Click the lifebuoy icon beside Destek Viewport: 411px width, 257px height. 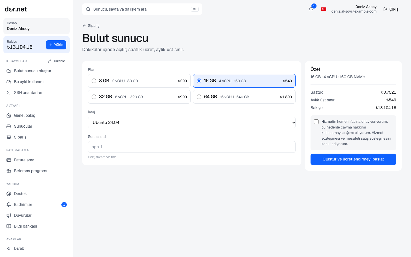coord(9,194)
